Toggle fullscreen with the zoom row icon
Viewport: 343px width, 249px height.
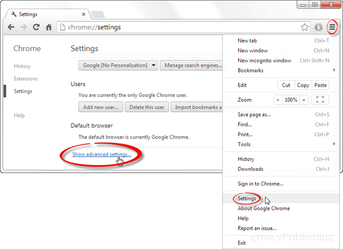click(x=320, y=100)
